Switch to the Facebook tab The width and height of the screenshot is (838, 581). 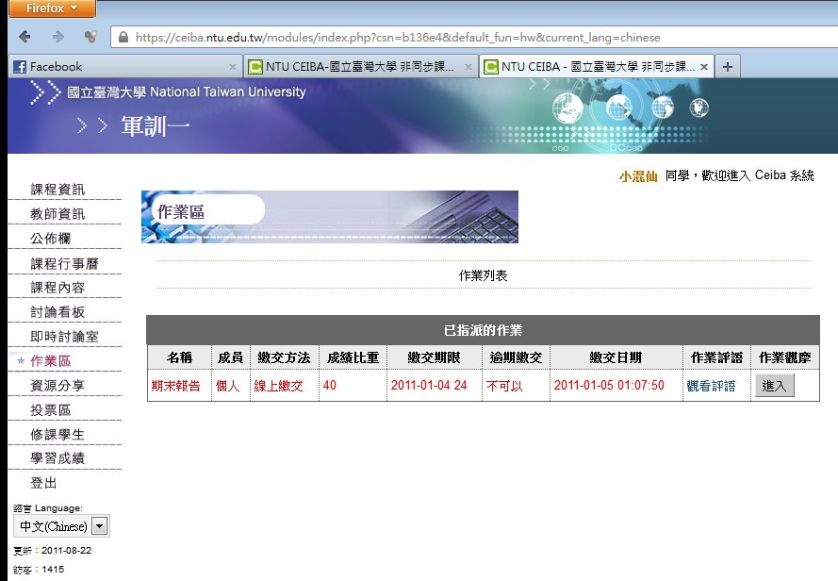click(x=125, y=67)
